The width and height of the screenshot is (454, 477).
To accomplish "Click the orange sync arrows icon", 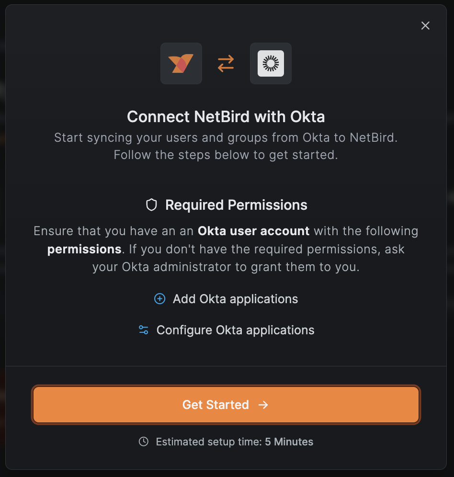I will tap(226, 63).
